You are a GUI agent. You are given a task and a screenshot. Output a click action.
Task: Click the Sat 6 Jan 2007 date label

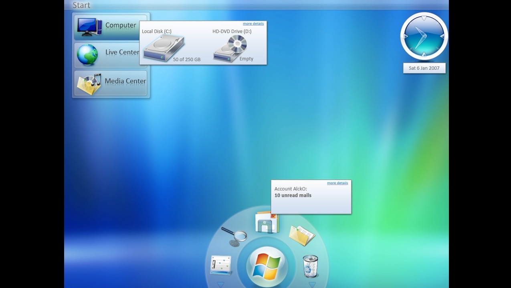pyautogui.click(x=424, y=68)
